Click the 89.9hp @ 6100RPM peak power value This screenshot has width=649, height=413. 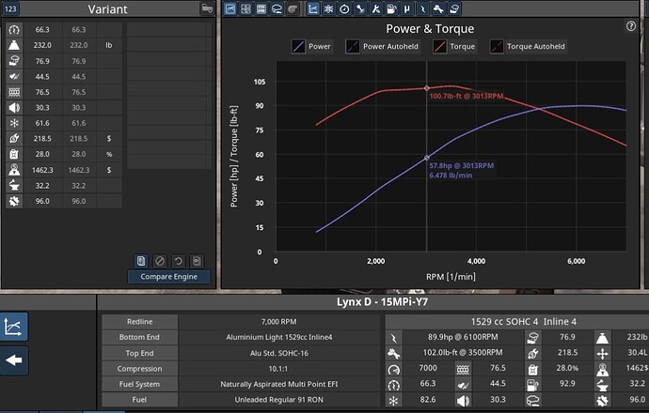coord(463,337)
